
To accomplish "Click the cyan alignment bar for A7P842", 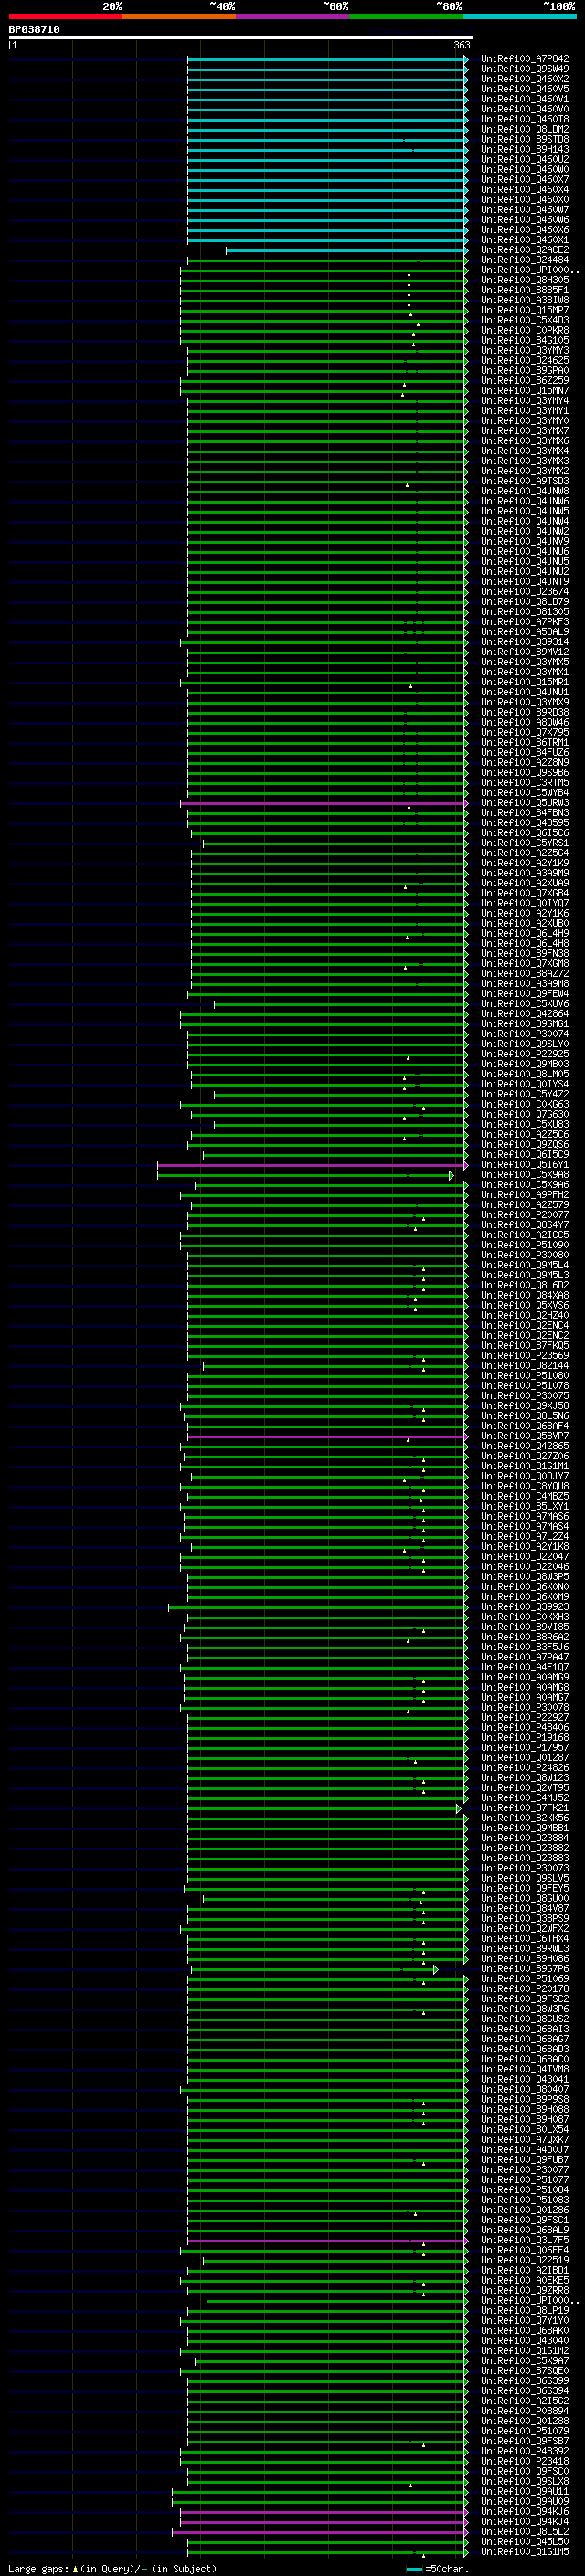I will (x=327, y=59).
